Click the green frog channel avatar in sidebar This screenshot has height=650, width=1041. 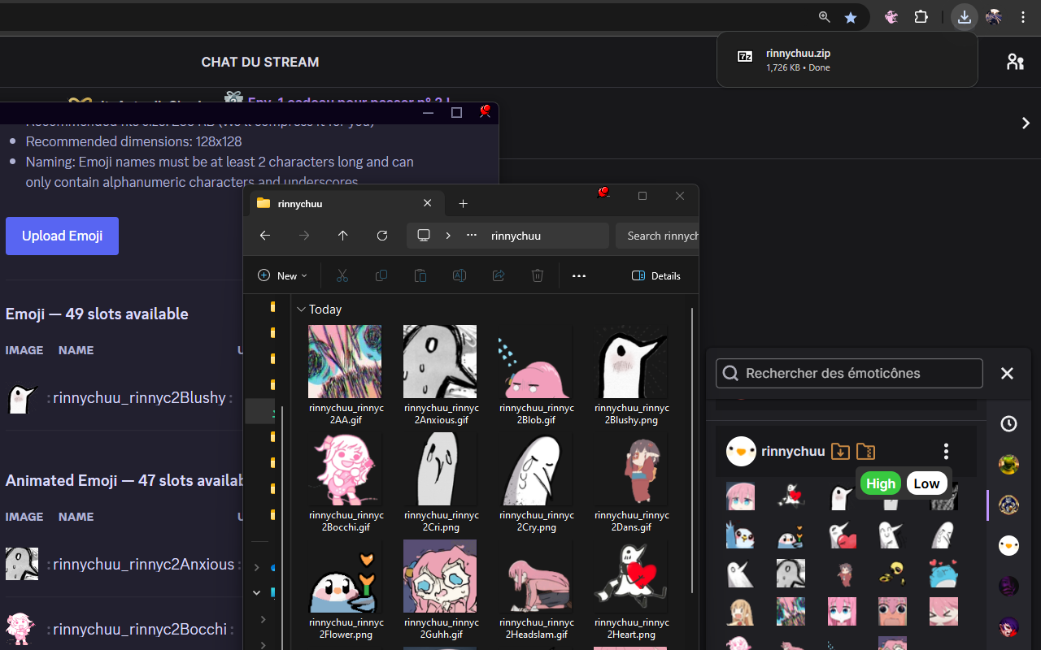[x=1008, y=465]
